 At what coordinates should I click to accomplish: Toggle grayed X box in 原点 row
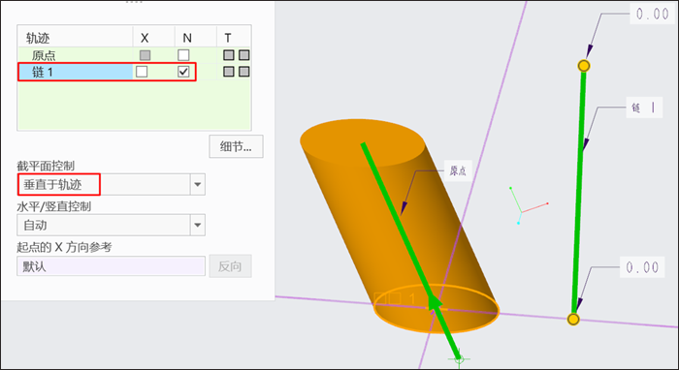coord(145,55)
